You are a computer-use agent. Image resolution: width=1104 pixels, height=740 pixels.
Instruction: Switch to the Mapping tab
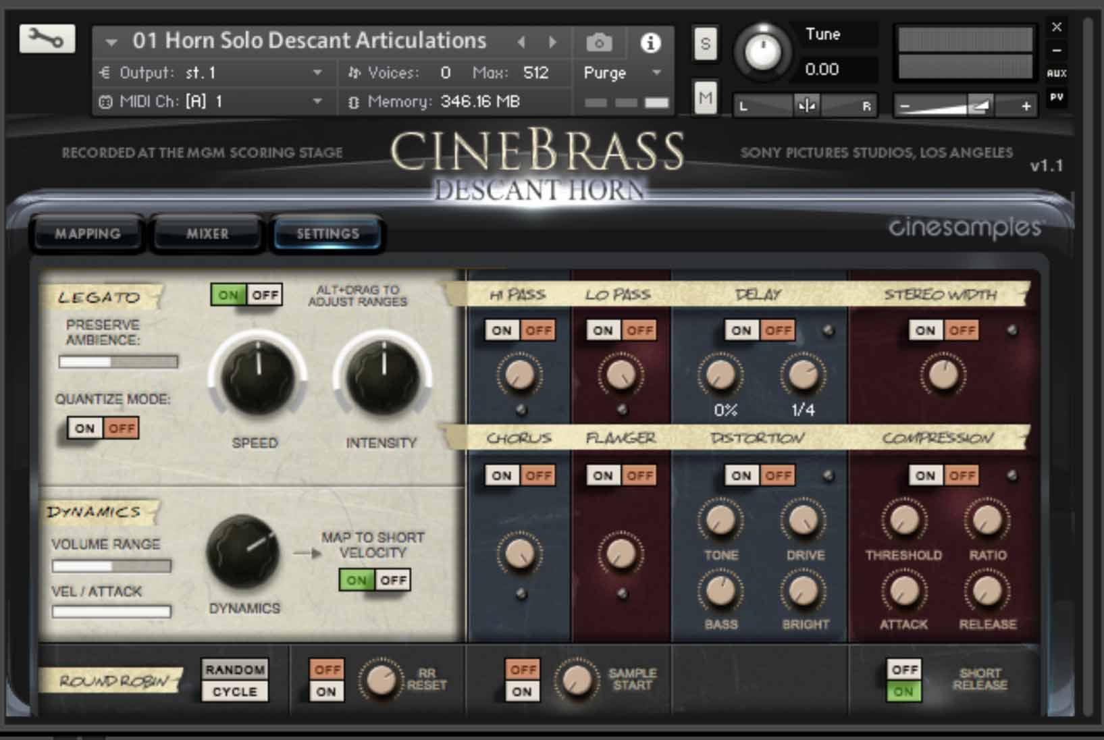click(87, 234)
